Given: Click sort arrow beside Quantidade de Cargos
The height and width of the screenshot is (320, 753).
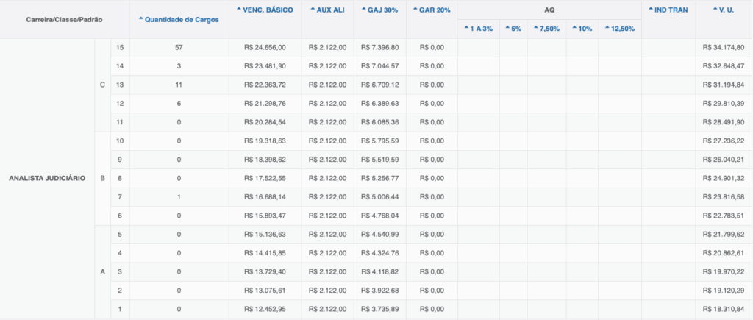Looking at the screenshot, I should [x=141, y=18].
